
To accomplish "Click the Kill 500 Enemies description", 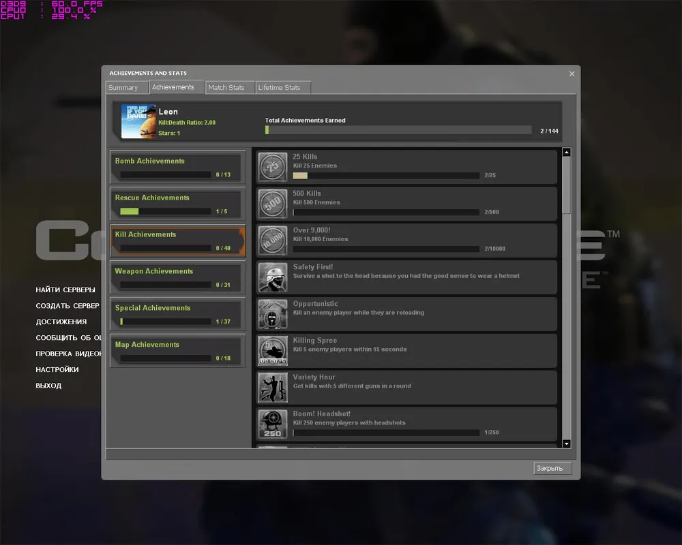I will [316, 202].
